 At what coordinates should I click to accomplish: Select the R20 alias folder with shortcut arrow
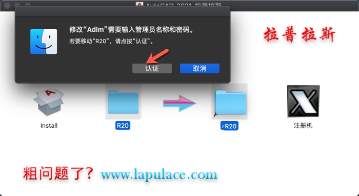pyautogui.click(x=230, y=102)
